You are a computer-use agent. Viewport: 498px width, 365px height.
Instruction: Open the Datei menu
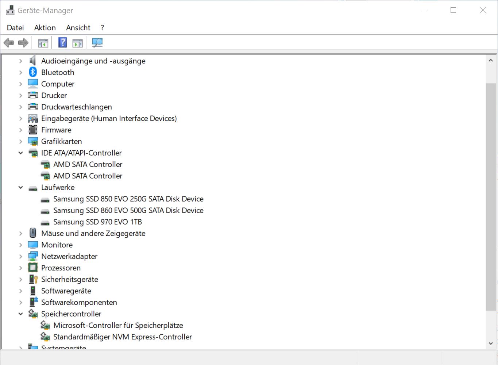15,28
